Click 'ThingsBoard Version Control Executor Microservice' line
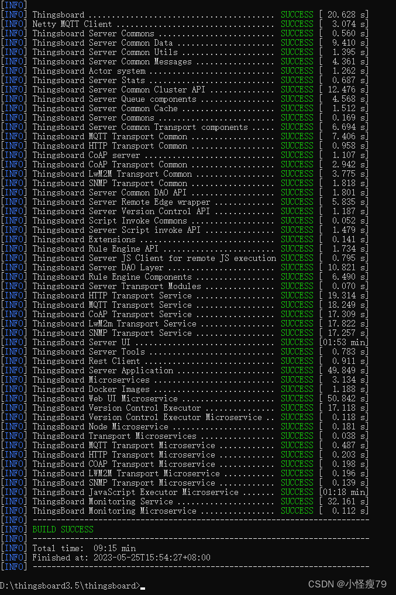This screenshot has height=595, width=396. (x=185, y=417)
